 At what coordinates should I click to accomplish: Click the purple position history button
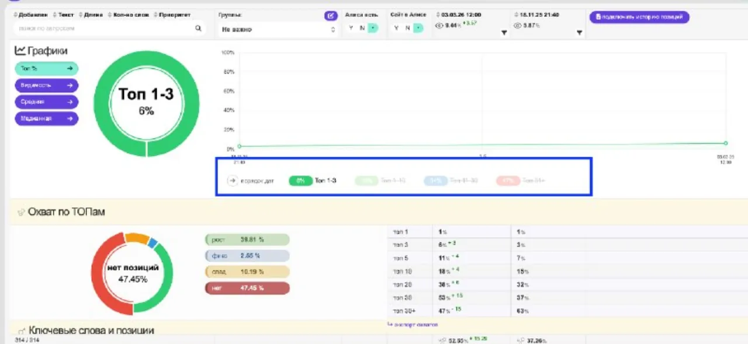pyautogui.click(x=639, y=17)
